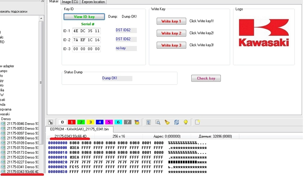
Task: Select 21175-0109 Denso tree item
Action: click(23, 143)
